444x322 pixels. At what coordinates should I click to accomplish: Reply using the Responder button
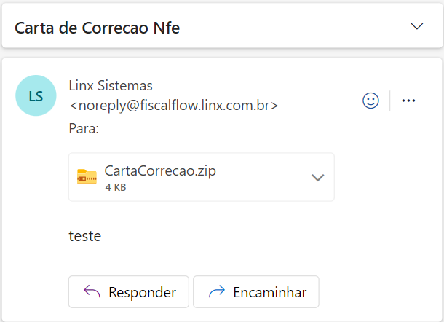[x=129, y=291]
